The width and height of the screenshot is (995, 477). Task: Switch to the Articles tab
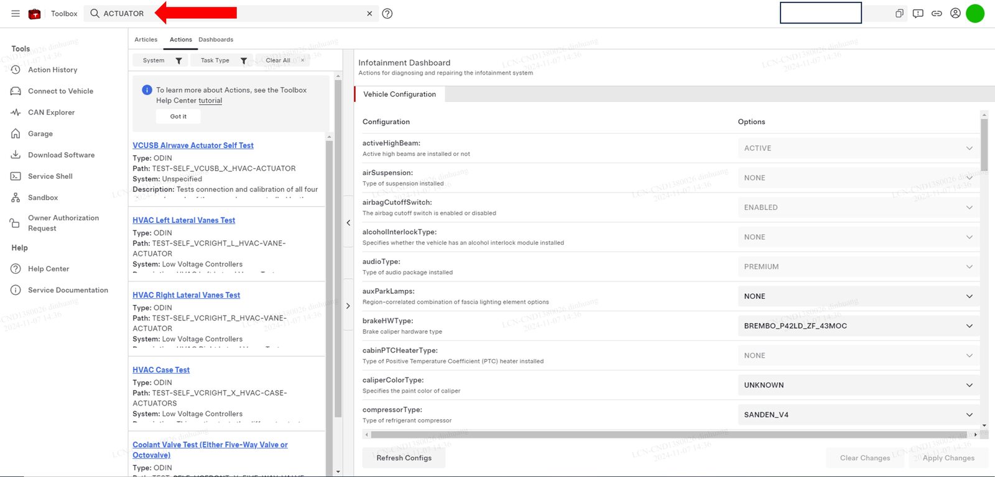[146, 40]
